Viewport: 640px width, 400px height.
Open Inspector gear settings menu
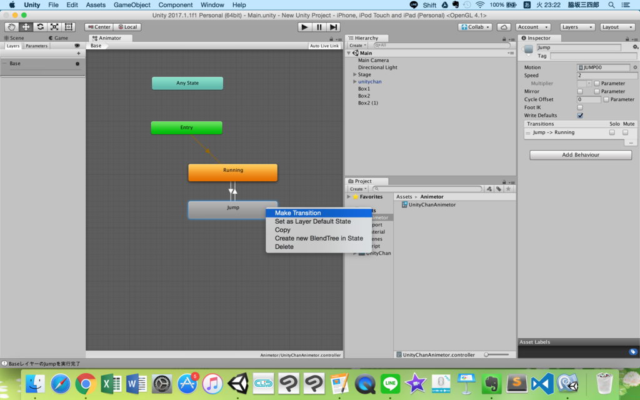(635, 47)
